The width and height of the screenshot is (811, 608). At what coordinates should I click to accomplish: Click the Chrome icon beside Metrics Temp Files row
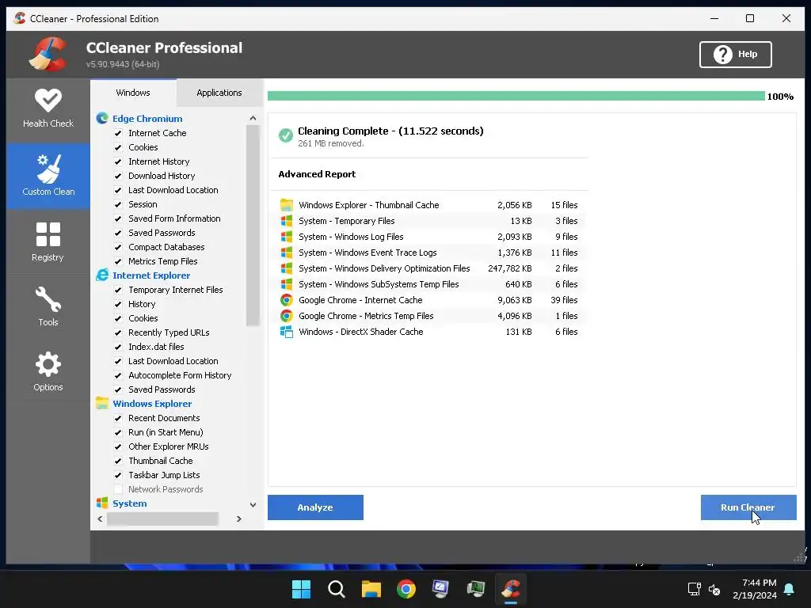pyautogui.click(x=287, y=316)
